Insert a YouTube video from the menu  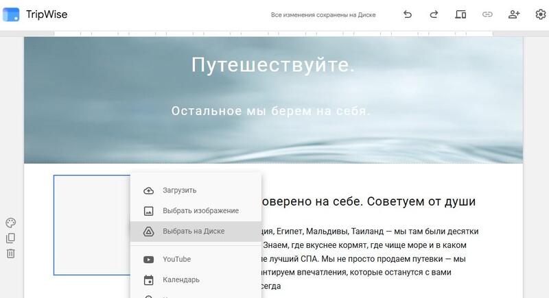coord(196,260)
